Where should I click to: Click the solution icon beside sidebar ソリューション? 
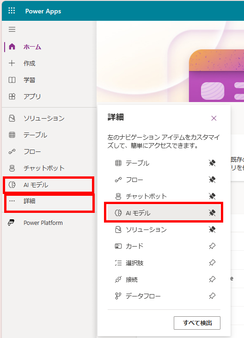click(x=12, y=118)
